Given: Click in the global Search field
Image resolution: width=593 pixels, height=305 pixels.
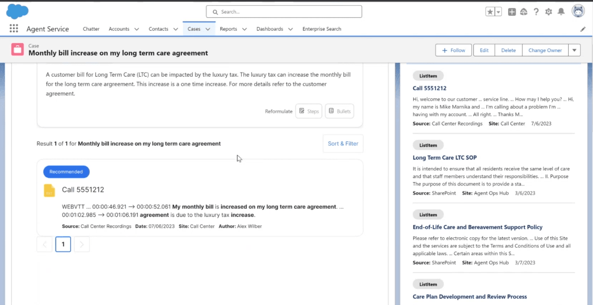Looking at the screenshot, I should tap(284, 11).
